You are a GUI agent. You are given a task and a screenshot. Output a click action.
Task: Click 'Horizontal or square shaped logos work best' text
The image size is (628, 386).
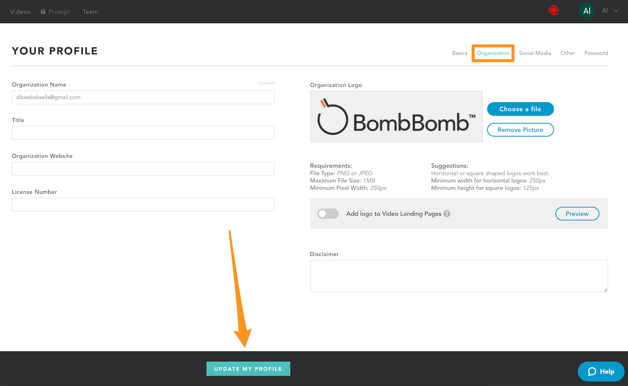click(490, 173)
